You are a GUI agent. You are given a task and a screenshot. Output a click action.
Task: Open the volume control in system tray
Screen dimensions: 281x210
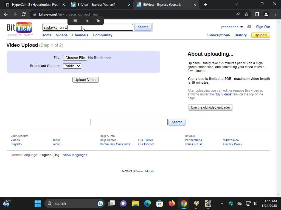(255, 203)
